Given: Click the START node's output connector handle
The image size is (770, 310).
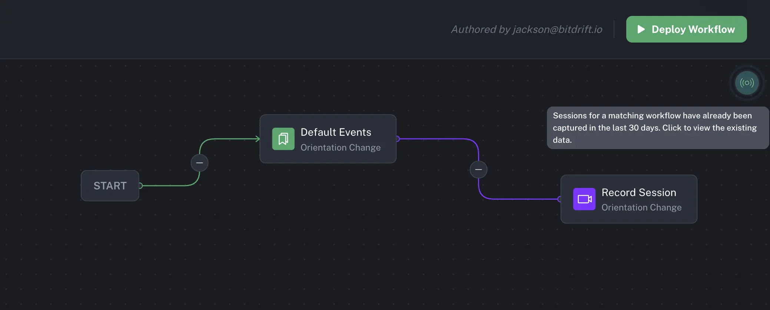Looking at the screenshot, I should pos(140,186).
